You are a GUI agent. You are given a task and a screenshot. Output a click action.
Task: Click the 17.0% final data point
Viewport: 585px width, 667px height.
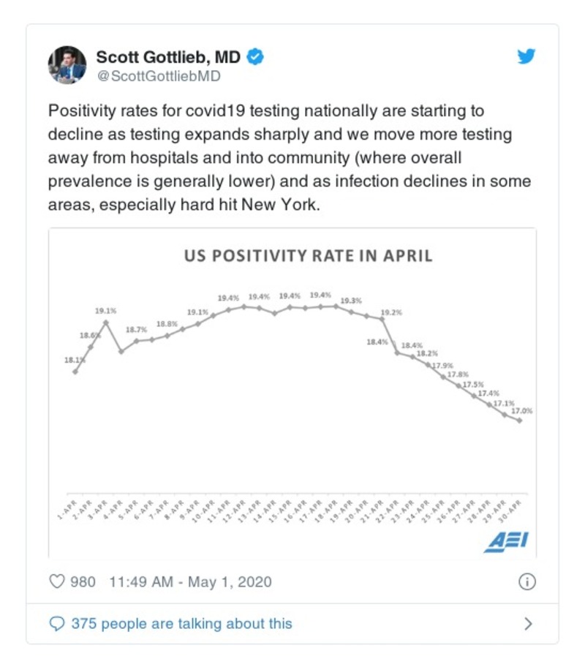coord(519,420)
